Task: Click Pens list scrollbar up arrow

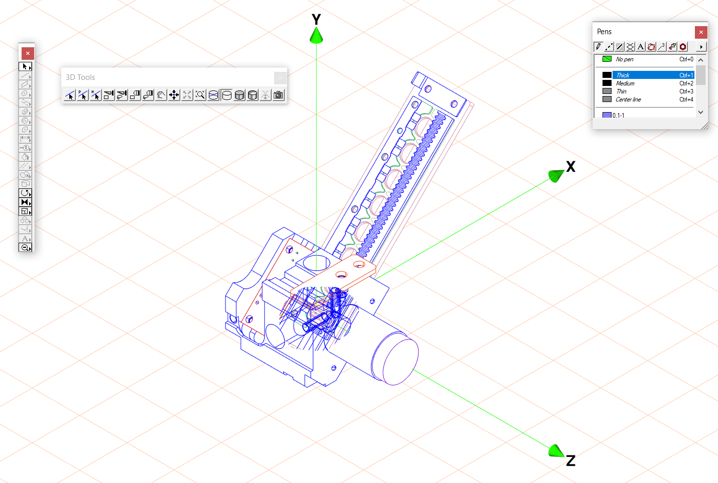Action: 700,60
